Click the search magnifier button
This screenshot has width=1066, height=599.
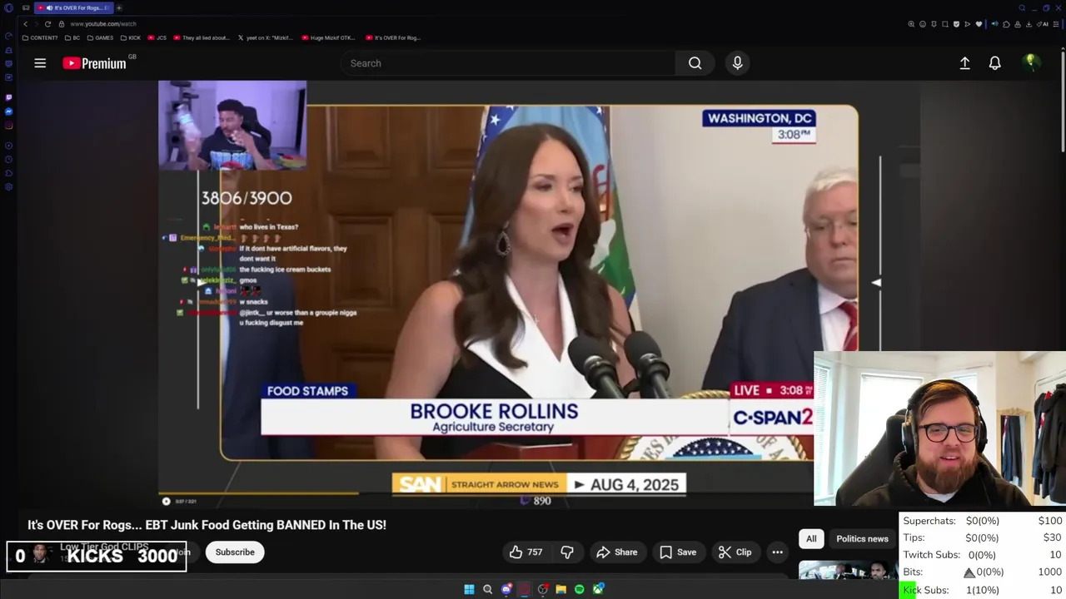[x=695, y=63]
